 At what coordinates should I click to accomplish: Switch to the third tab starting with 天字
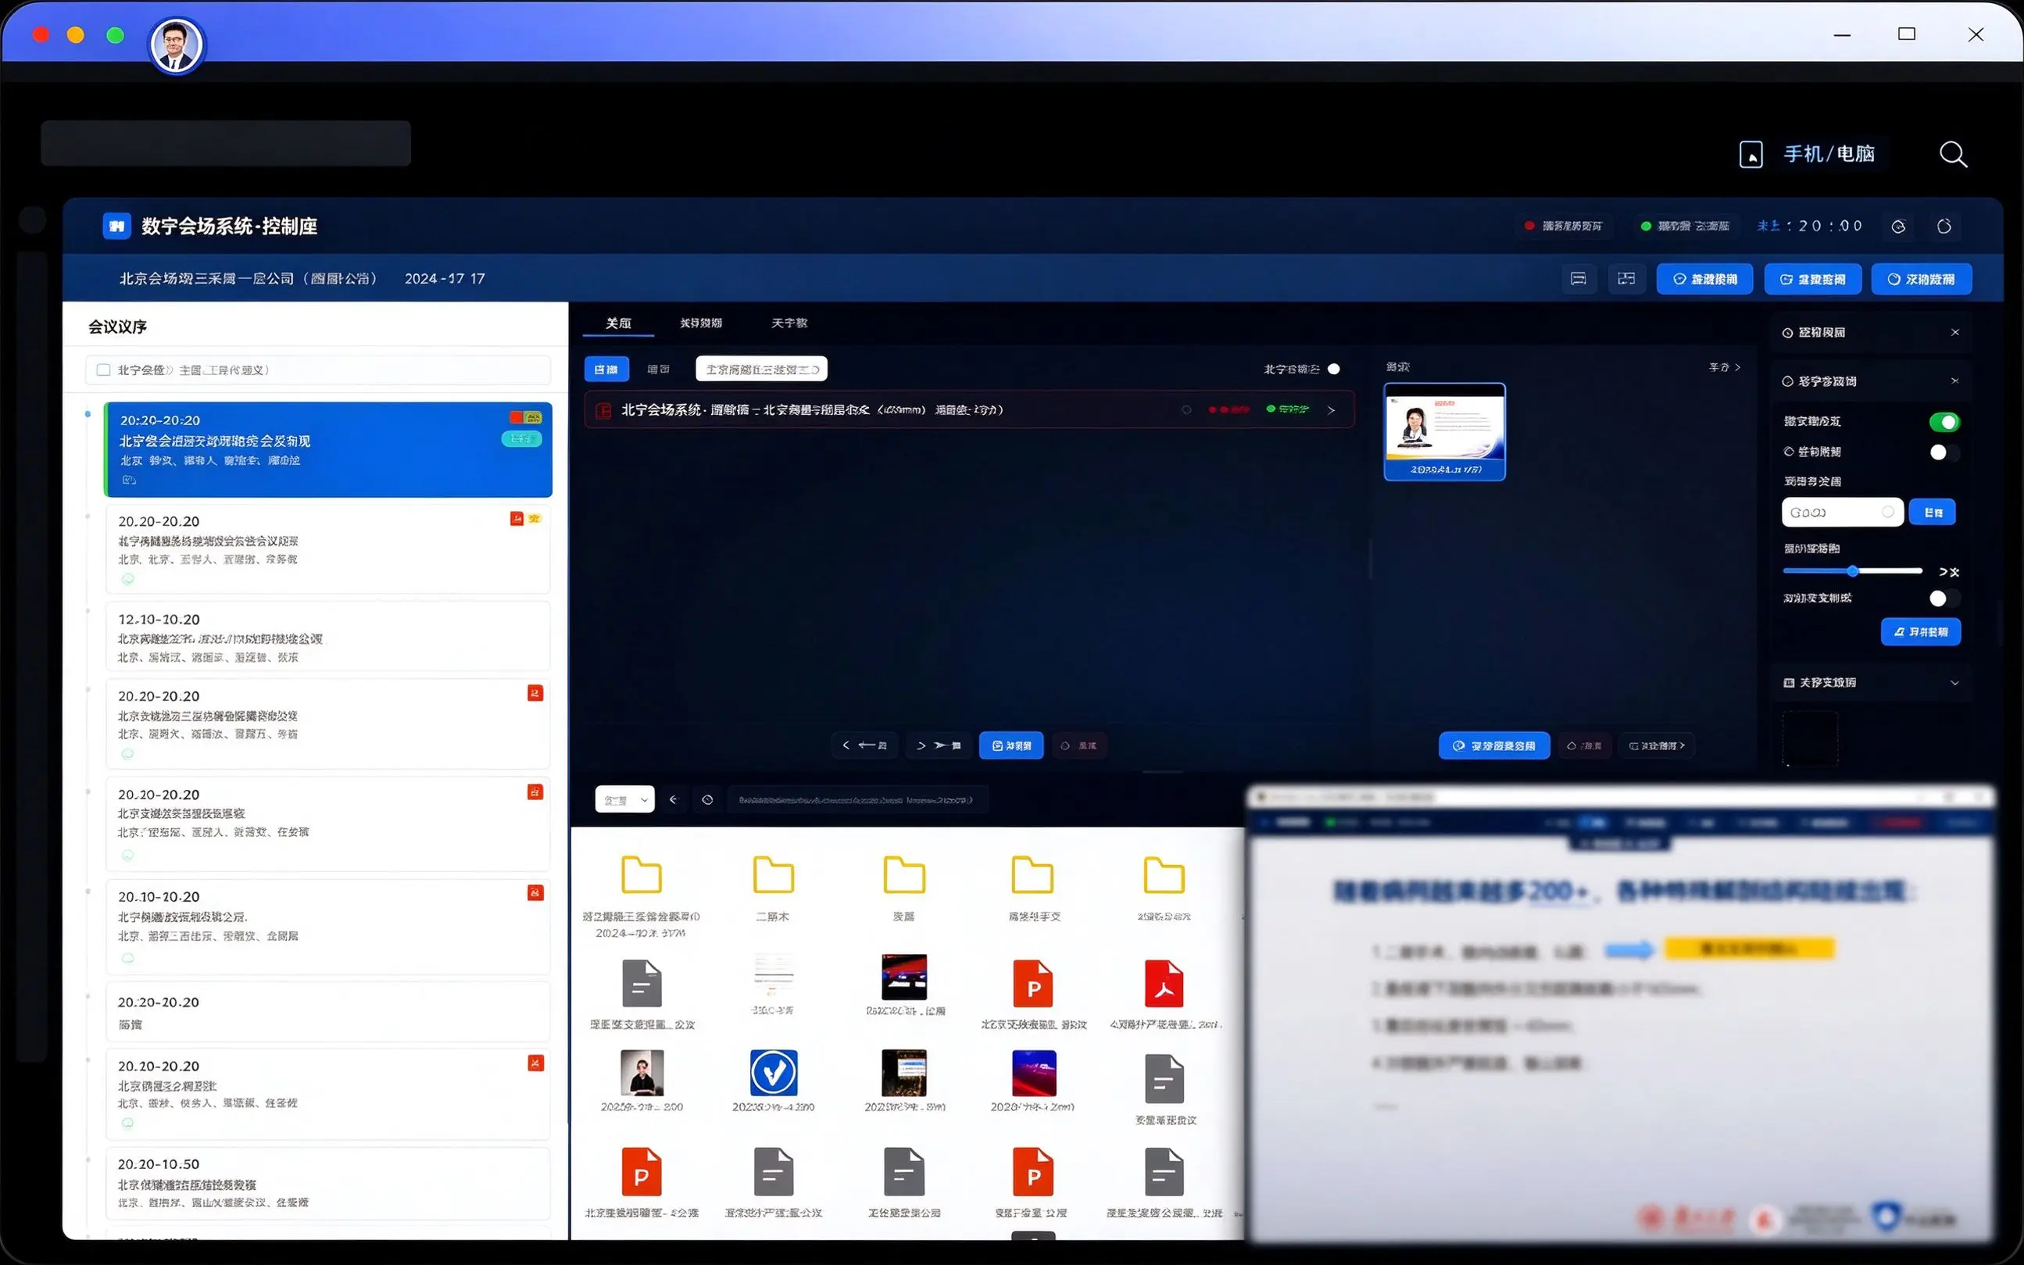[789, 323]
